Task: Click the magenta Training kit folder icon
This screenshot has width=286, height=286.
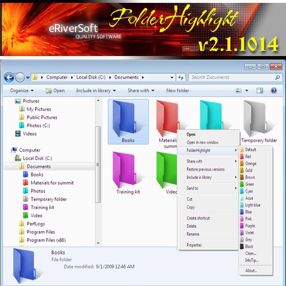Action: click(125, 170)
